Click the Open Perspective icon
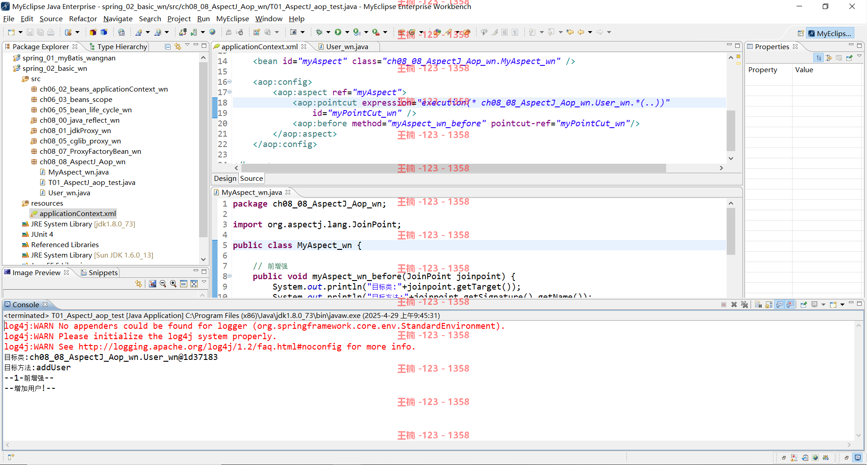867x465 pixels. click(x=800, y=33)
